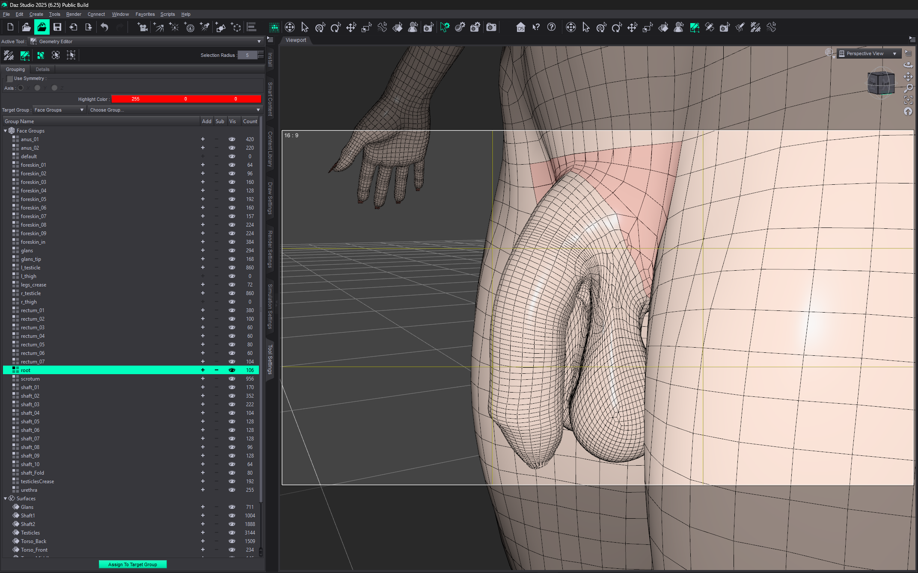Click the Save scene floppy icon
918x573 pixels.
57,27
